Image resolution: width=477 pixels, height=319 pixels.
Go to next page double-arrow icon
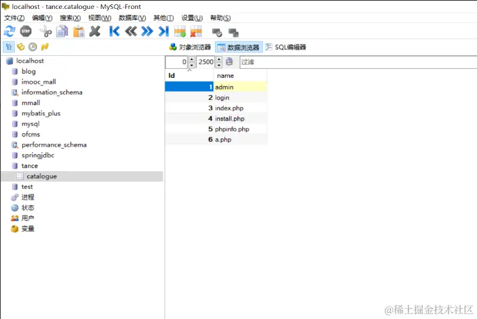pyautogui.click(x=147, y=31)
